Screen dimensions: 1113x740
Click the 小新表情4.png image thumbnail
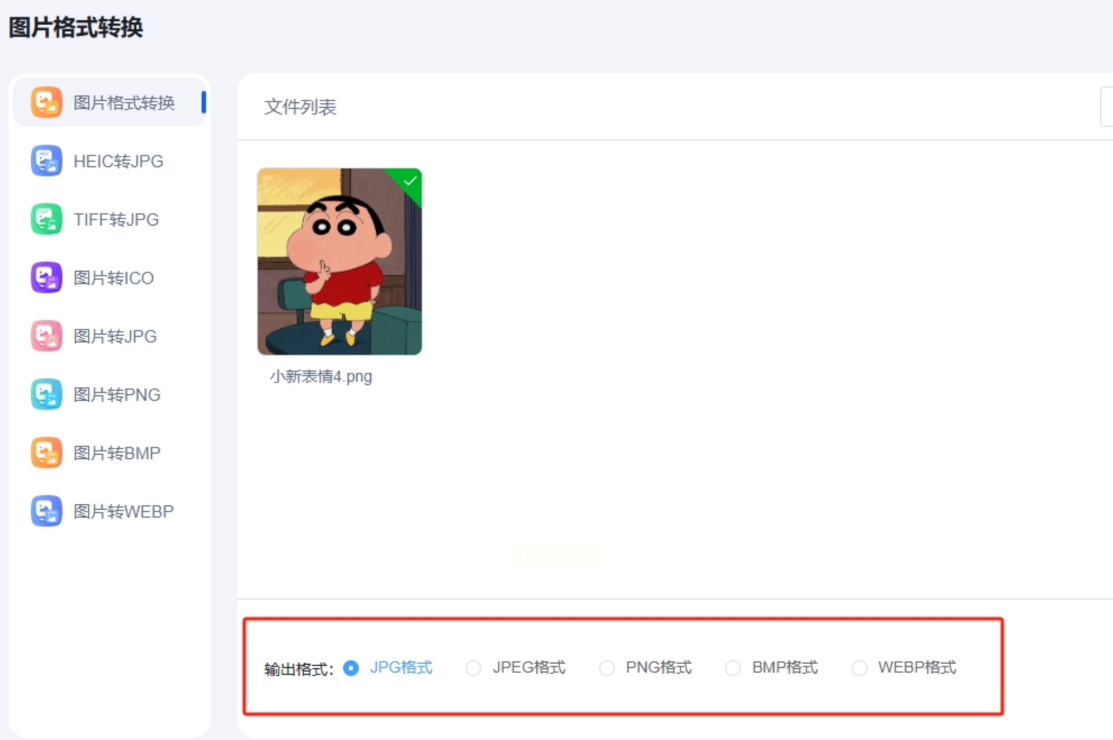(339, 262)
